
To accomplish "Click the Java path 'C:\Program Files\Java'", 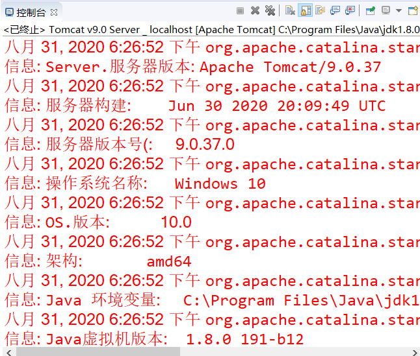I will (281, 300).
